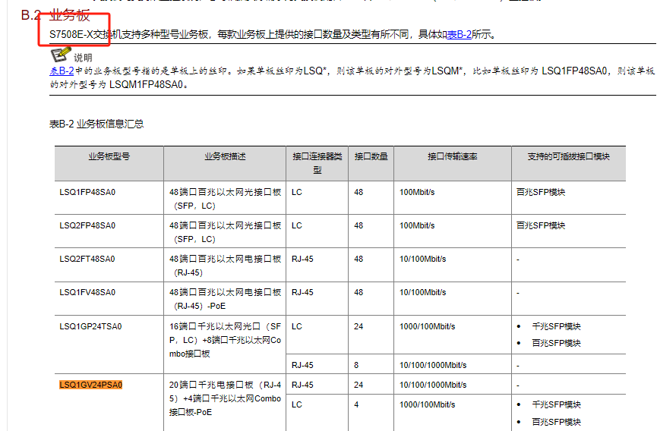Screen dimensions: 657x431
Task: Click the highlighted LSQ1GV24PSA0 model cell
Action: 90,385
